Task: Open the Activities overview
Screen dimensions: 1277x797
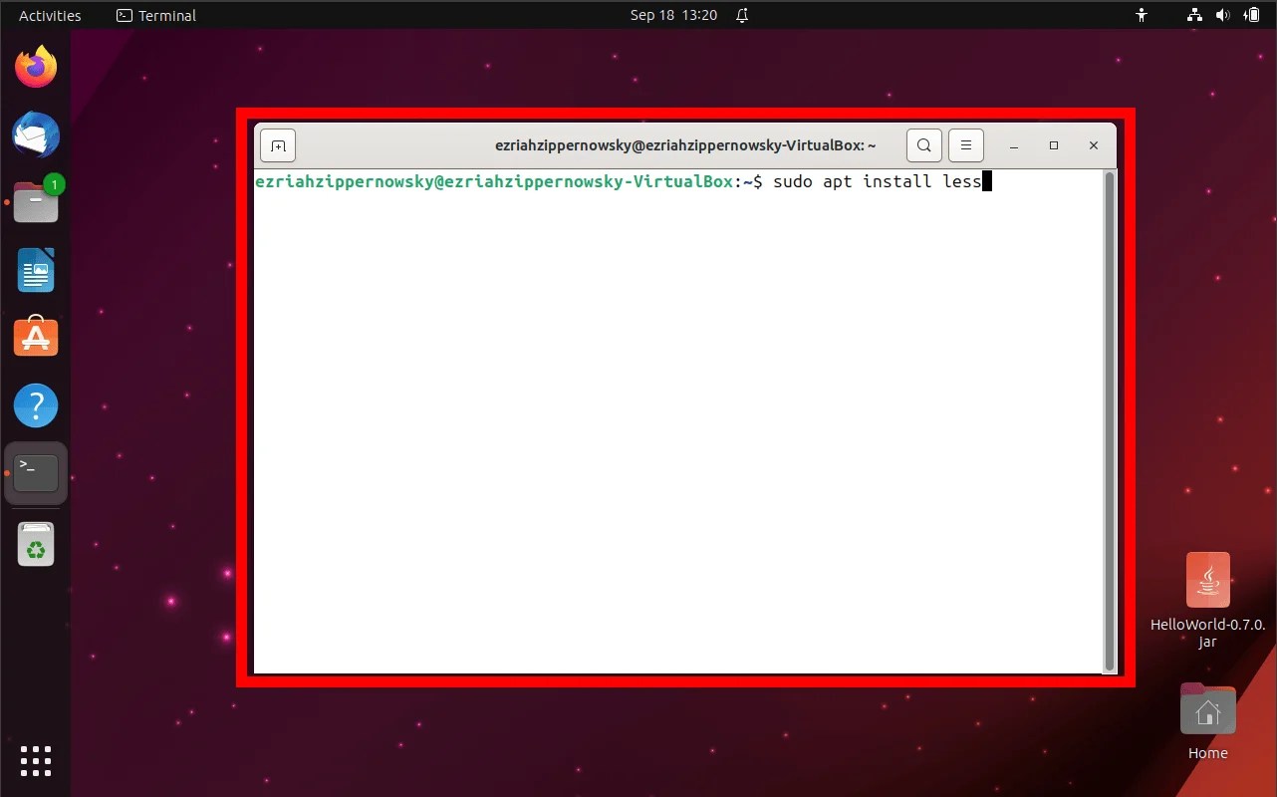Action: 48,15
